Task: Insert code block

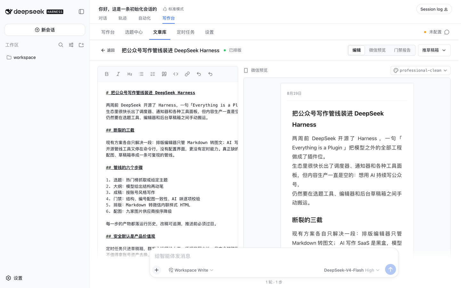Action: pos(176,74)
